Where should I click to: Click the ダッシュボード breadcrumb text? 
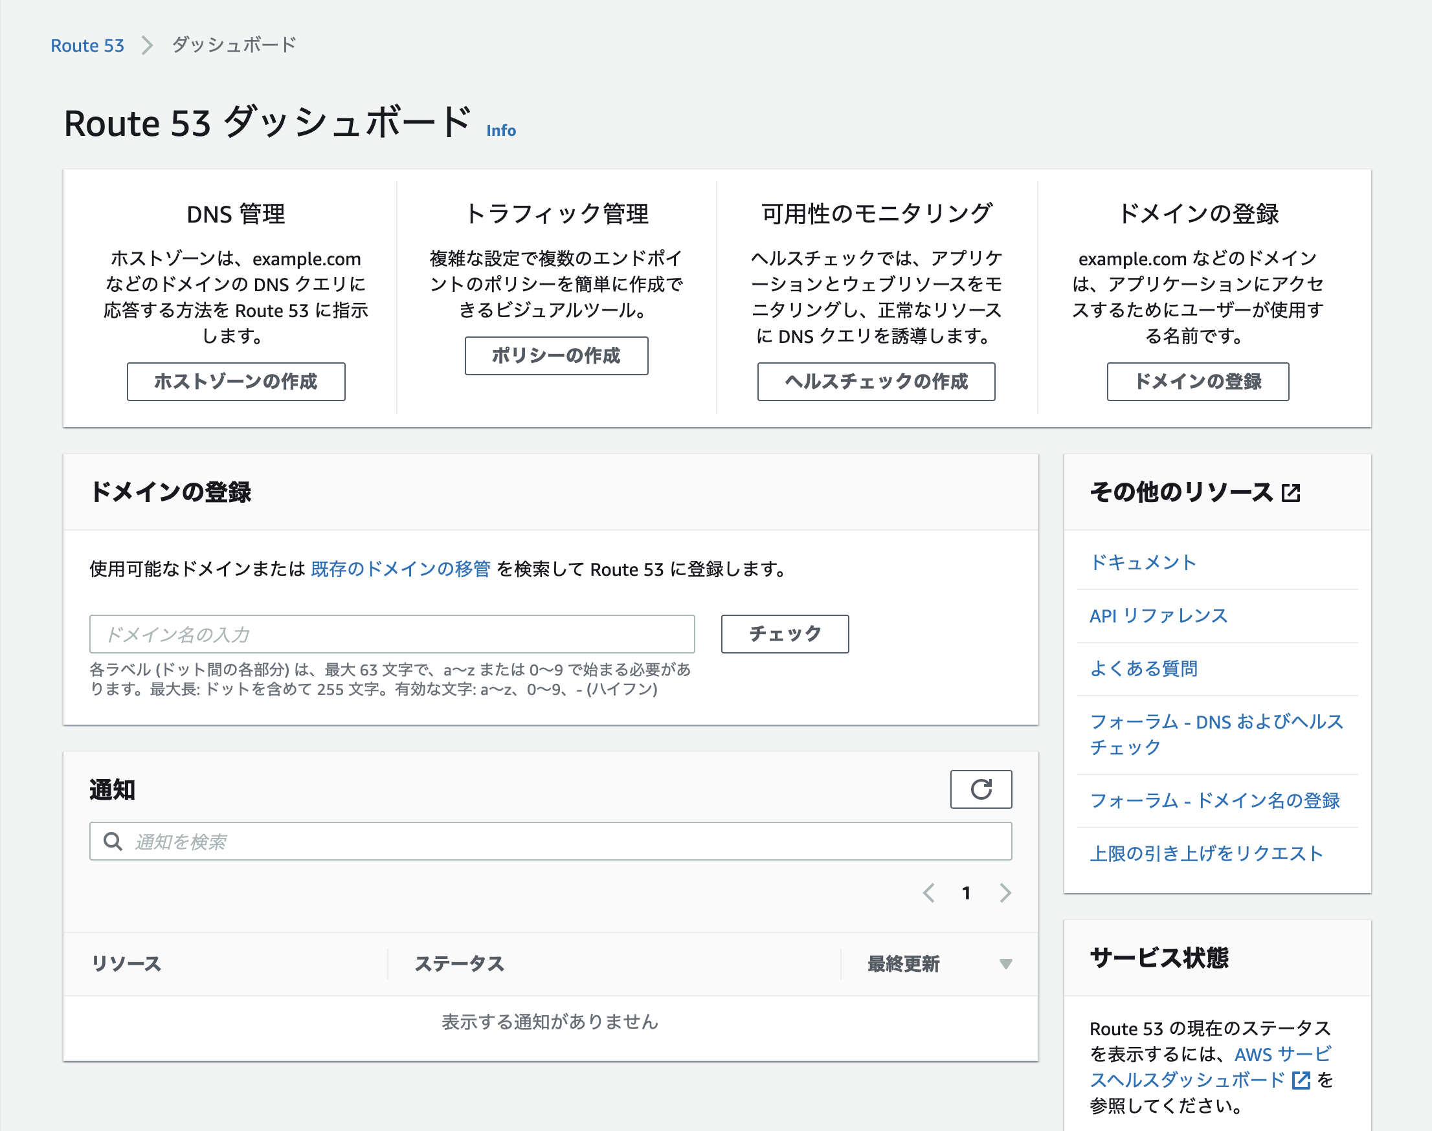pos(234,45)
